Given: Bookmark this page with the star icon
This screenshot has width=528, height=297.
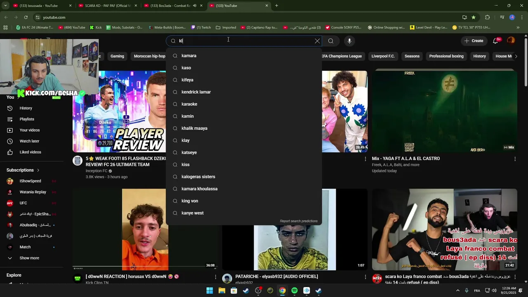Looking at the screenshot, I should coord(474,17).
